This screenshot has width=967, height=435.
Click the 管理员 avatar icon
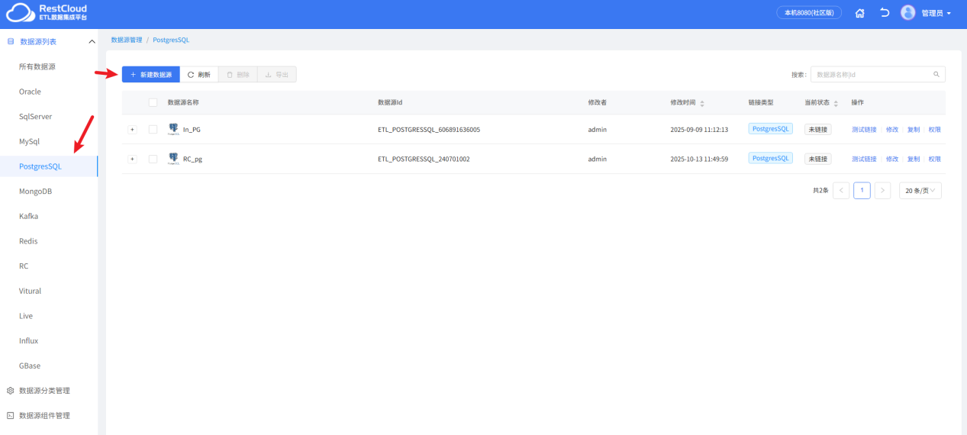(x=907, y=13)
